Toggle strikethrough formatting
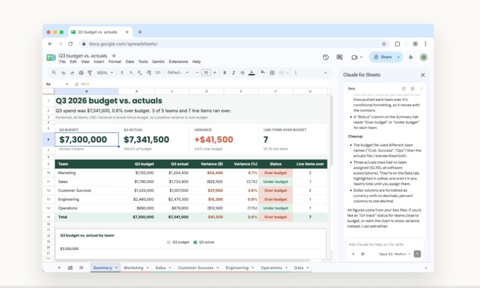Viewport: 480px width, 288px height. (x=242, y=73)
